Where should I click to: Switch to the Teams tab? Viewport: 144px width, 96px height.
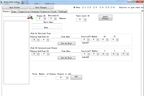[14, 12]
